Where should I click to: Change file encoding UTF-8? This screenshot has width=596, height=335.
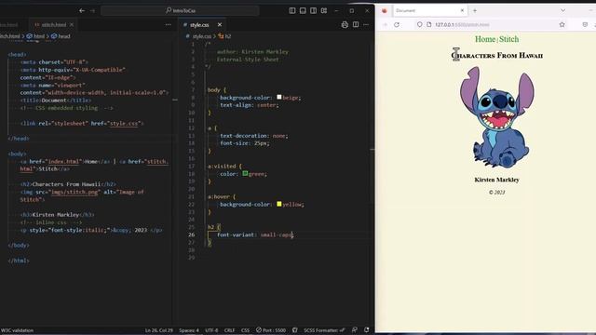click(x=211, y=330)
